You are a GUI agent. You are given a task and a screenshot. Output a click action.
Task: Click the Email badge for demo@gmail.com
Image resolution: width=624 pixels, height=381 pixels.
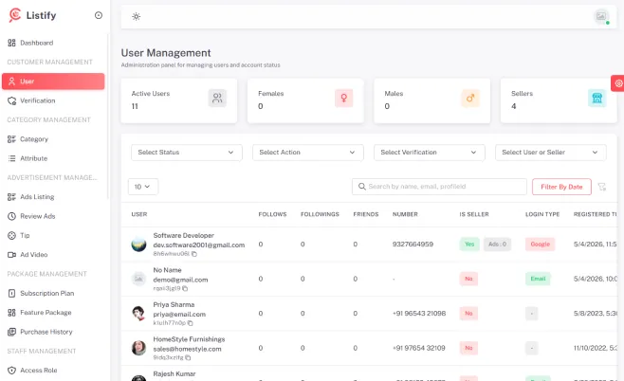coord(538,279)
